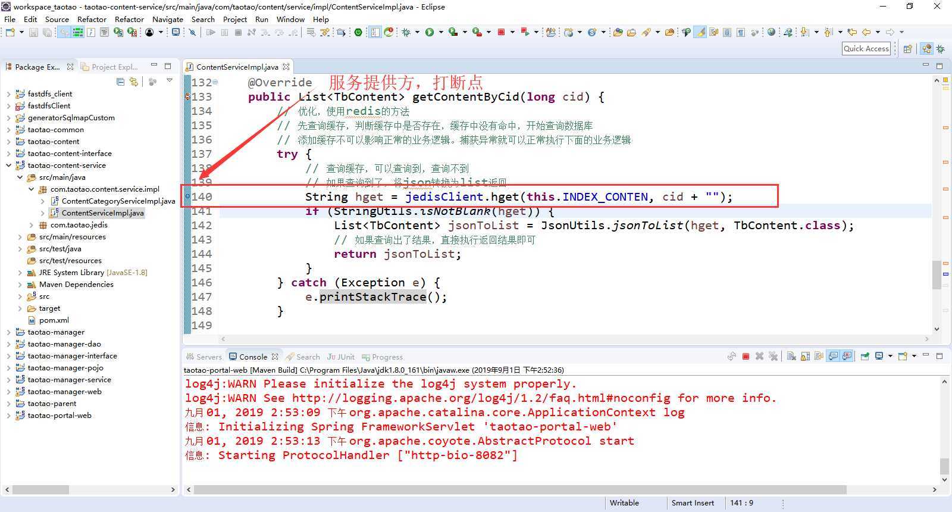Screen dimensions: 952x512
Task: Click the Toggle Mark Occurrences highlighter icon
Action: (x=700, y=32)
